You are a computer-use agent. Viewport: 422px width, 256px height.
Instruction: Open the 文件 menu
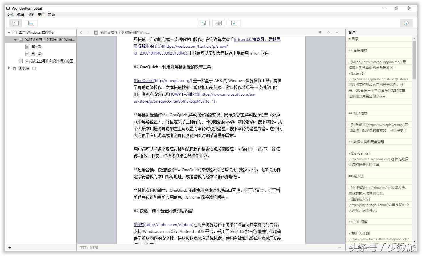pos(10,15)
